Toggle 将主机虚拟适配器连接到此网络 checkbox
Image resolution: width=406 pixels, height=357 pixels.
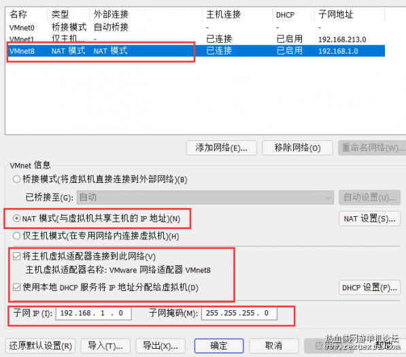tap(17, 256)
